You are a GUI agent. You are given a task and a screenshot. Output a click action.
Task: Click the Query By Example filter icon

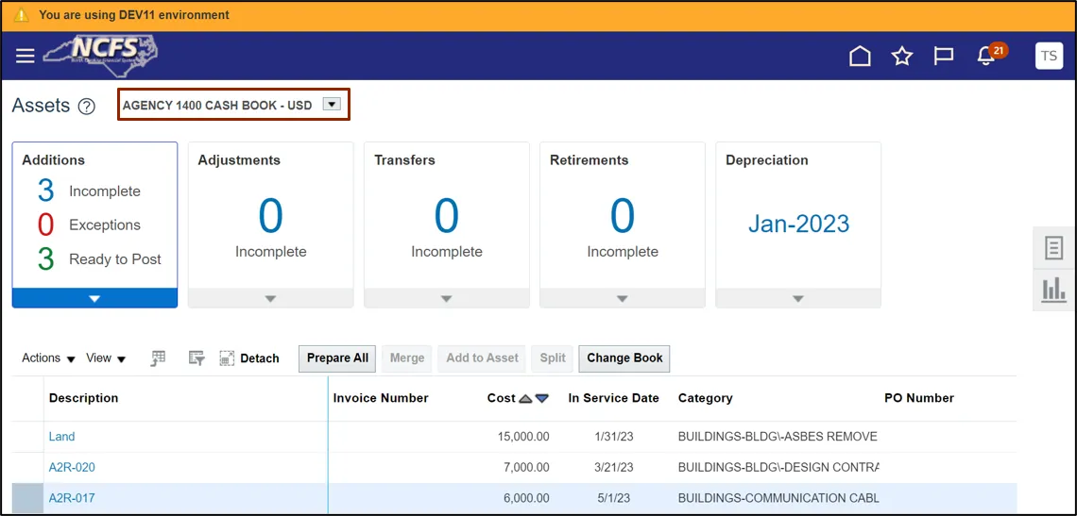[197, 358]
